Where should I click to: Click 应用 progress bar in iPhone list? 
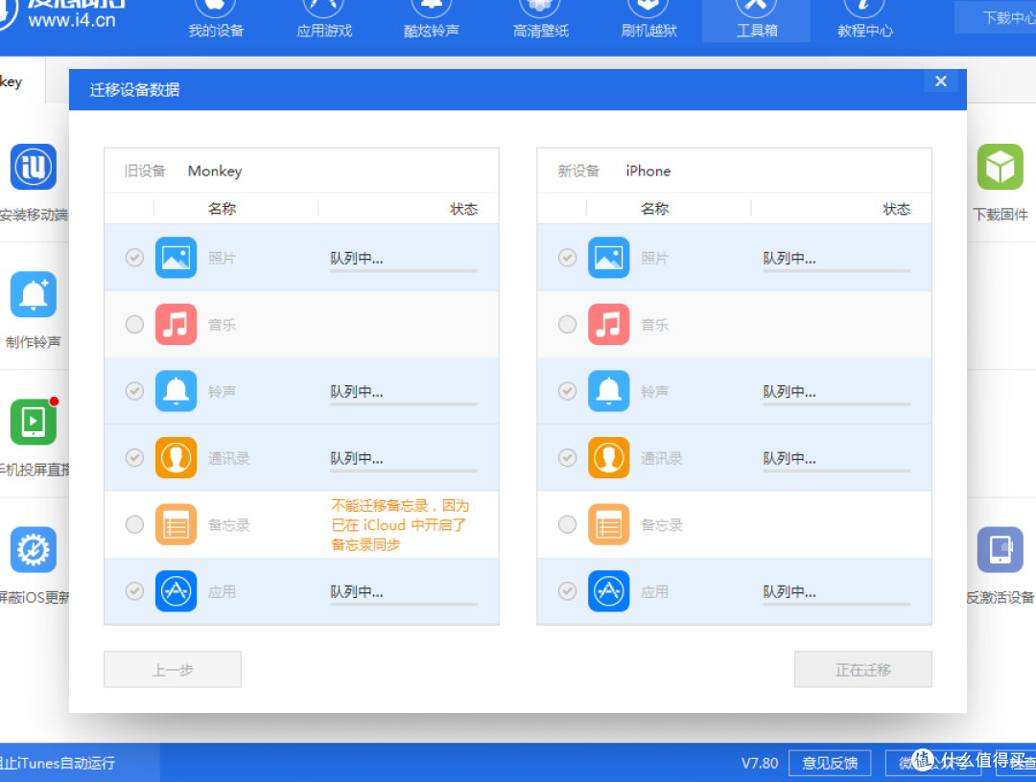tap(836, 604)
